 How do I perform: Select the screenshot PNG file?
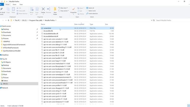(77, 28)
